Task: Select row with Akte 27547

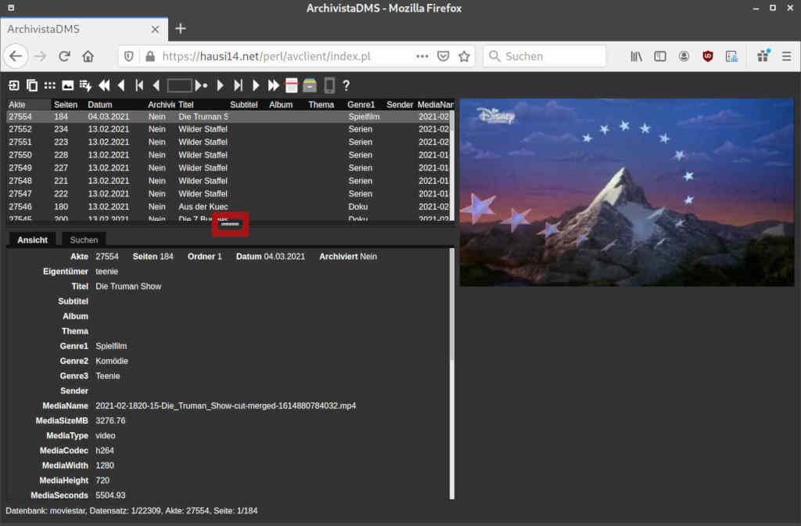Action: pyautogui.click(x=228, y=194)
